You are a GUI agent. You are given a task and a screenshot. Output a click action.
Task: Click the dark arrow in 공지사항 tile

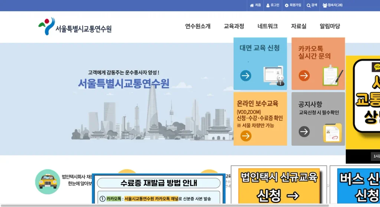[304, 132]
